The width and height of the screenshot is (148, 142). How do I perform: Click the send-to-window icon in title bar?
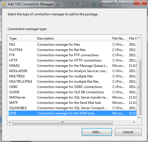point(114,3)
